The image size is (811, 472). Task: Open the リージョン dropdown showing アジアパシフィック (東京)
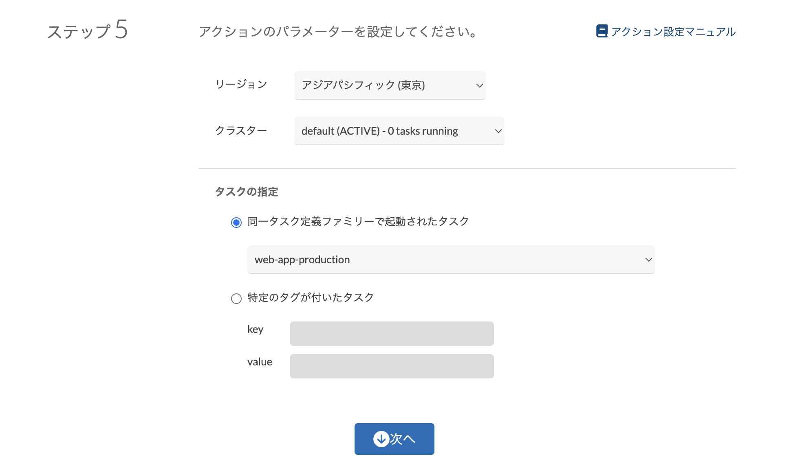pos(390,85)
